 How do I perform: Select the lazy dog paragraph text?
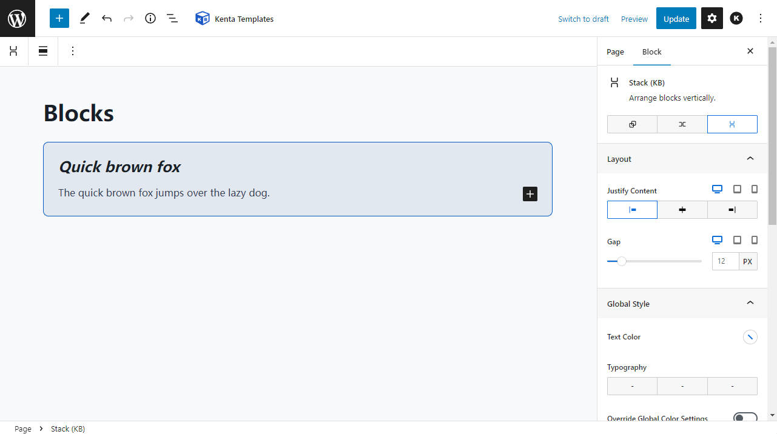click(x=164, y=193)
